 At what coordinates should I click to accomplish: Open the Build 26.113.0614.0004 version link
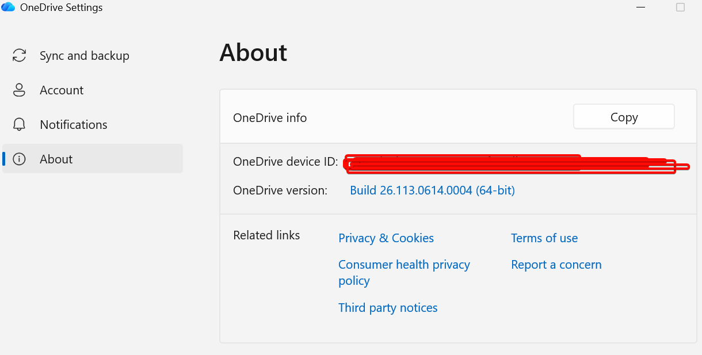(432, 190)
